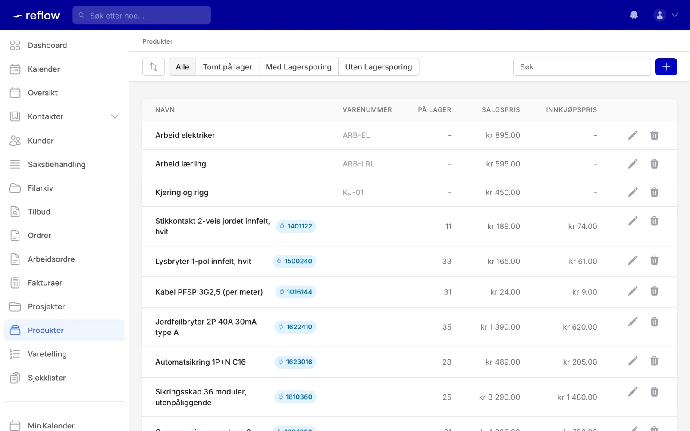The width and height of the screenshot is (690, 431).
Task: Delete the Sikringsskap 36 moduler product
Action: click(x=654, y=392)
